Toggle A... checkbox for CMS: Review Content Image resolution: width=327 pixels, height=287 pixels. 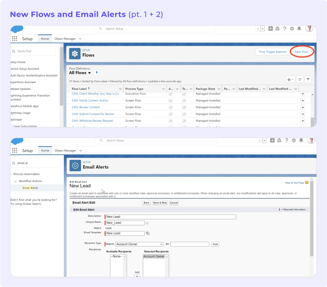tap(171, 107)
